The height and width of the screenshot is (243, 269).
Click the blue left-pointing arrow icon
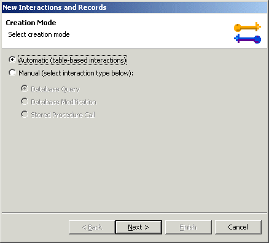tap(248, 39)
